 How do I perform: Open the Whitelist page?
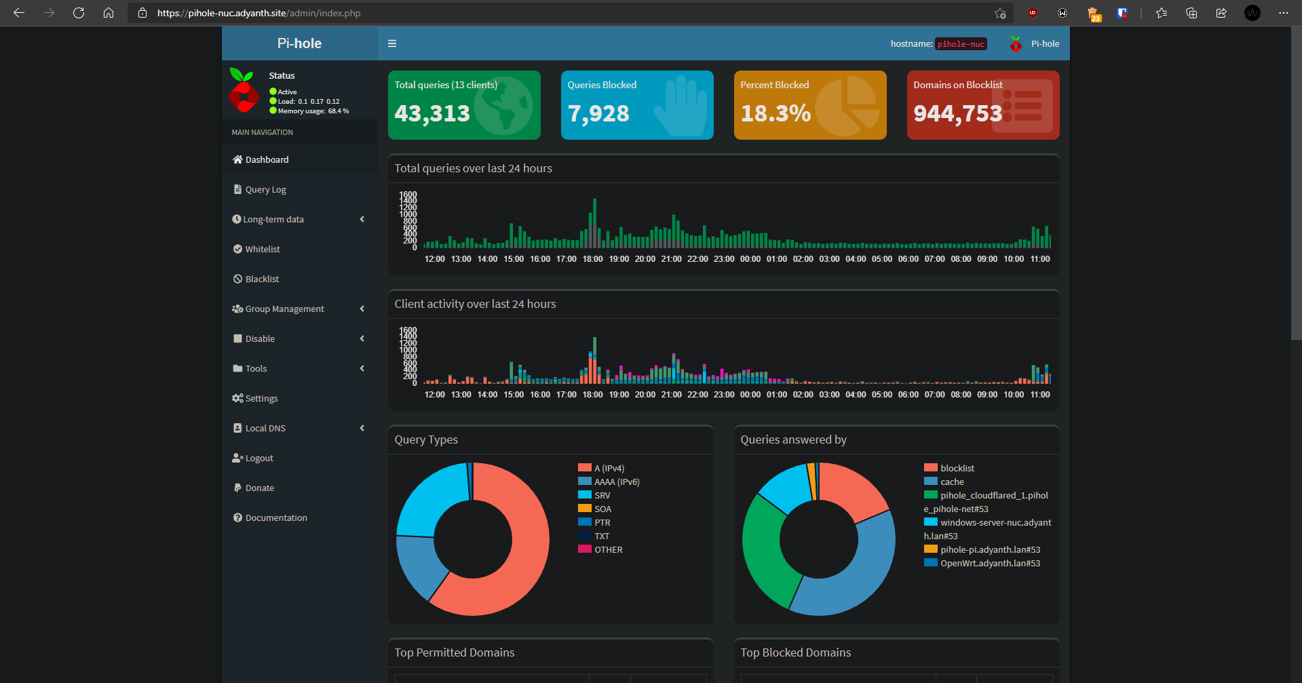point(262,249)
